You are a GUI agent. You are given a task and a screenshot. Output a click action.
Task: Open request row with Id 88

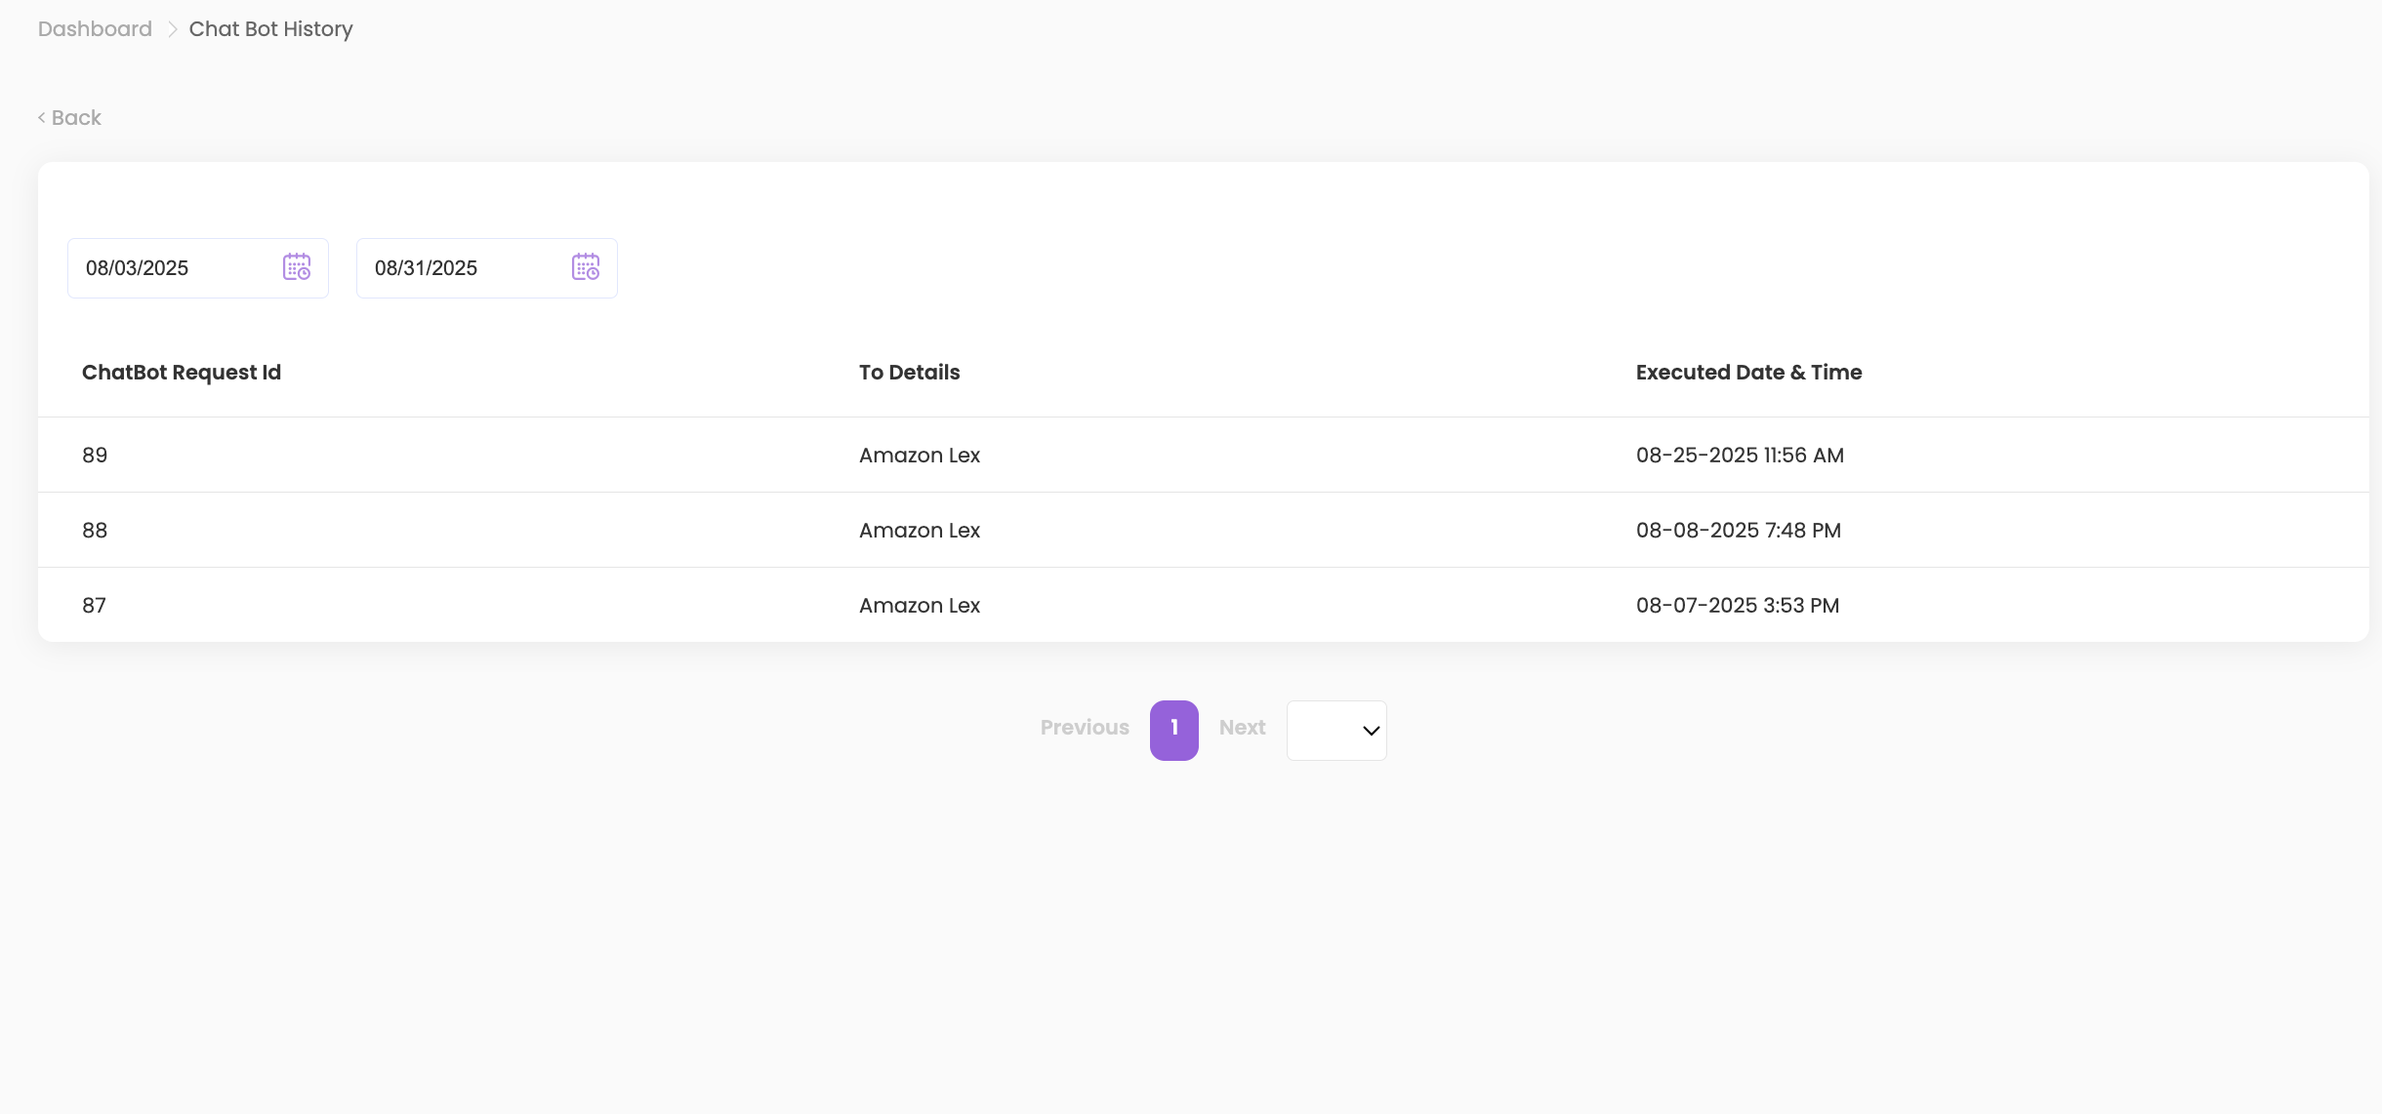click(x=95, y=531)
